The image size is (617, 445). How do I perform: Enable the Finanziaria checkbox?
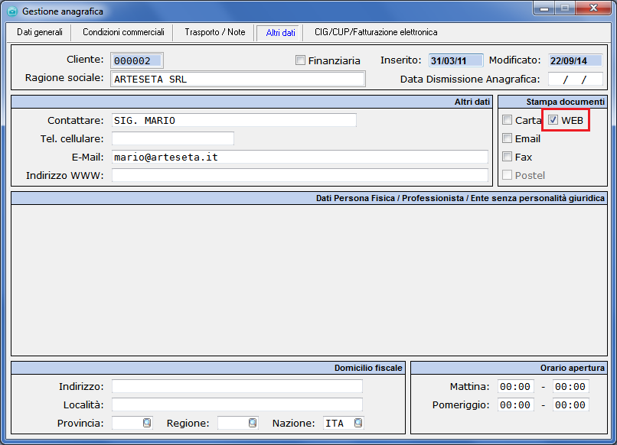(300, 60)
